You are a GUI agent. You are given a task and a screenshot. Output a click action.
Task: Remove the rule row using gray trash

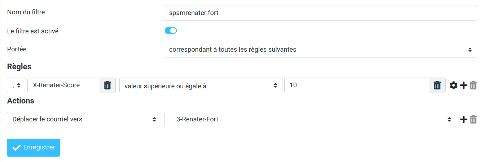(x=473, y=85)
